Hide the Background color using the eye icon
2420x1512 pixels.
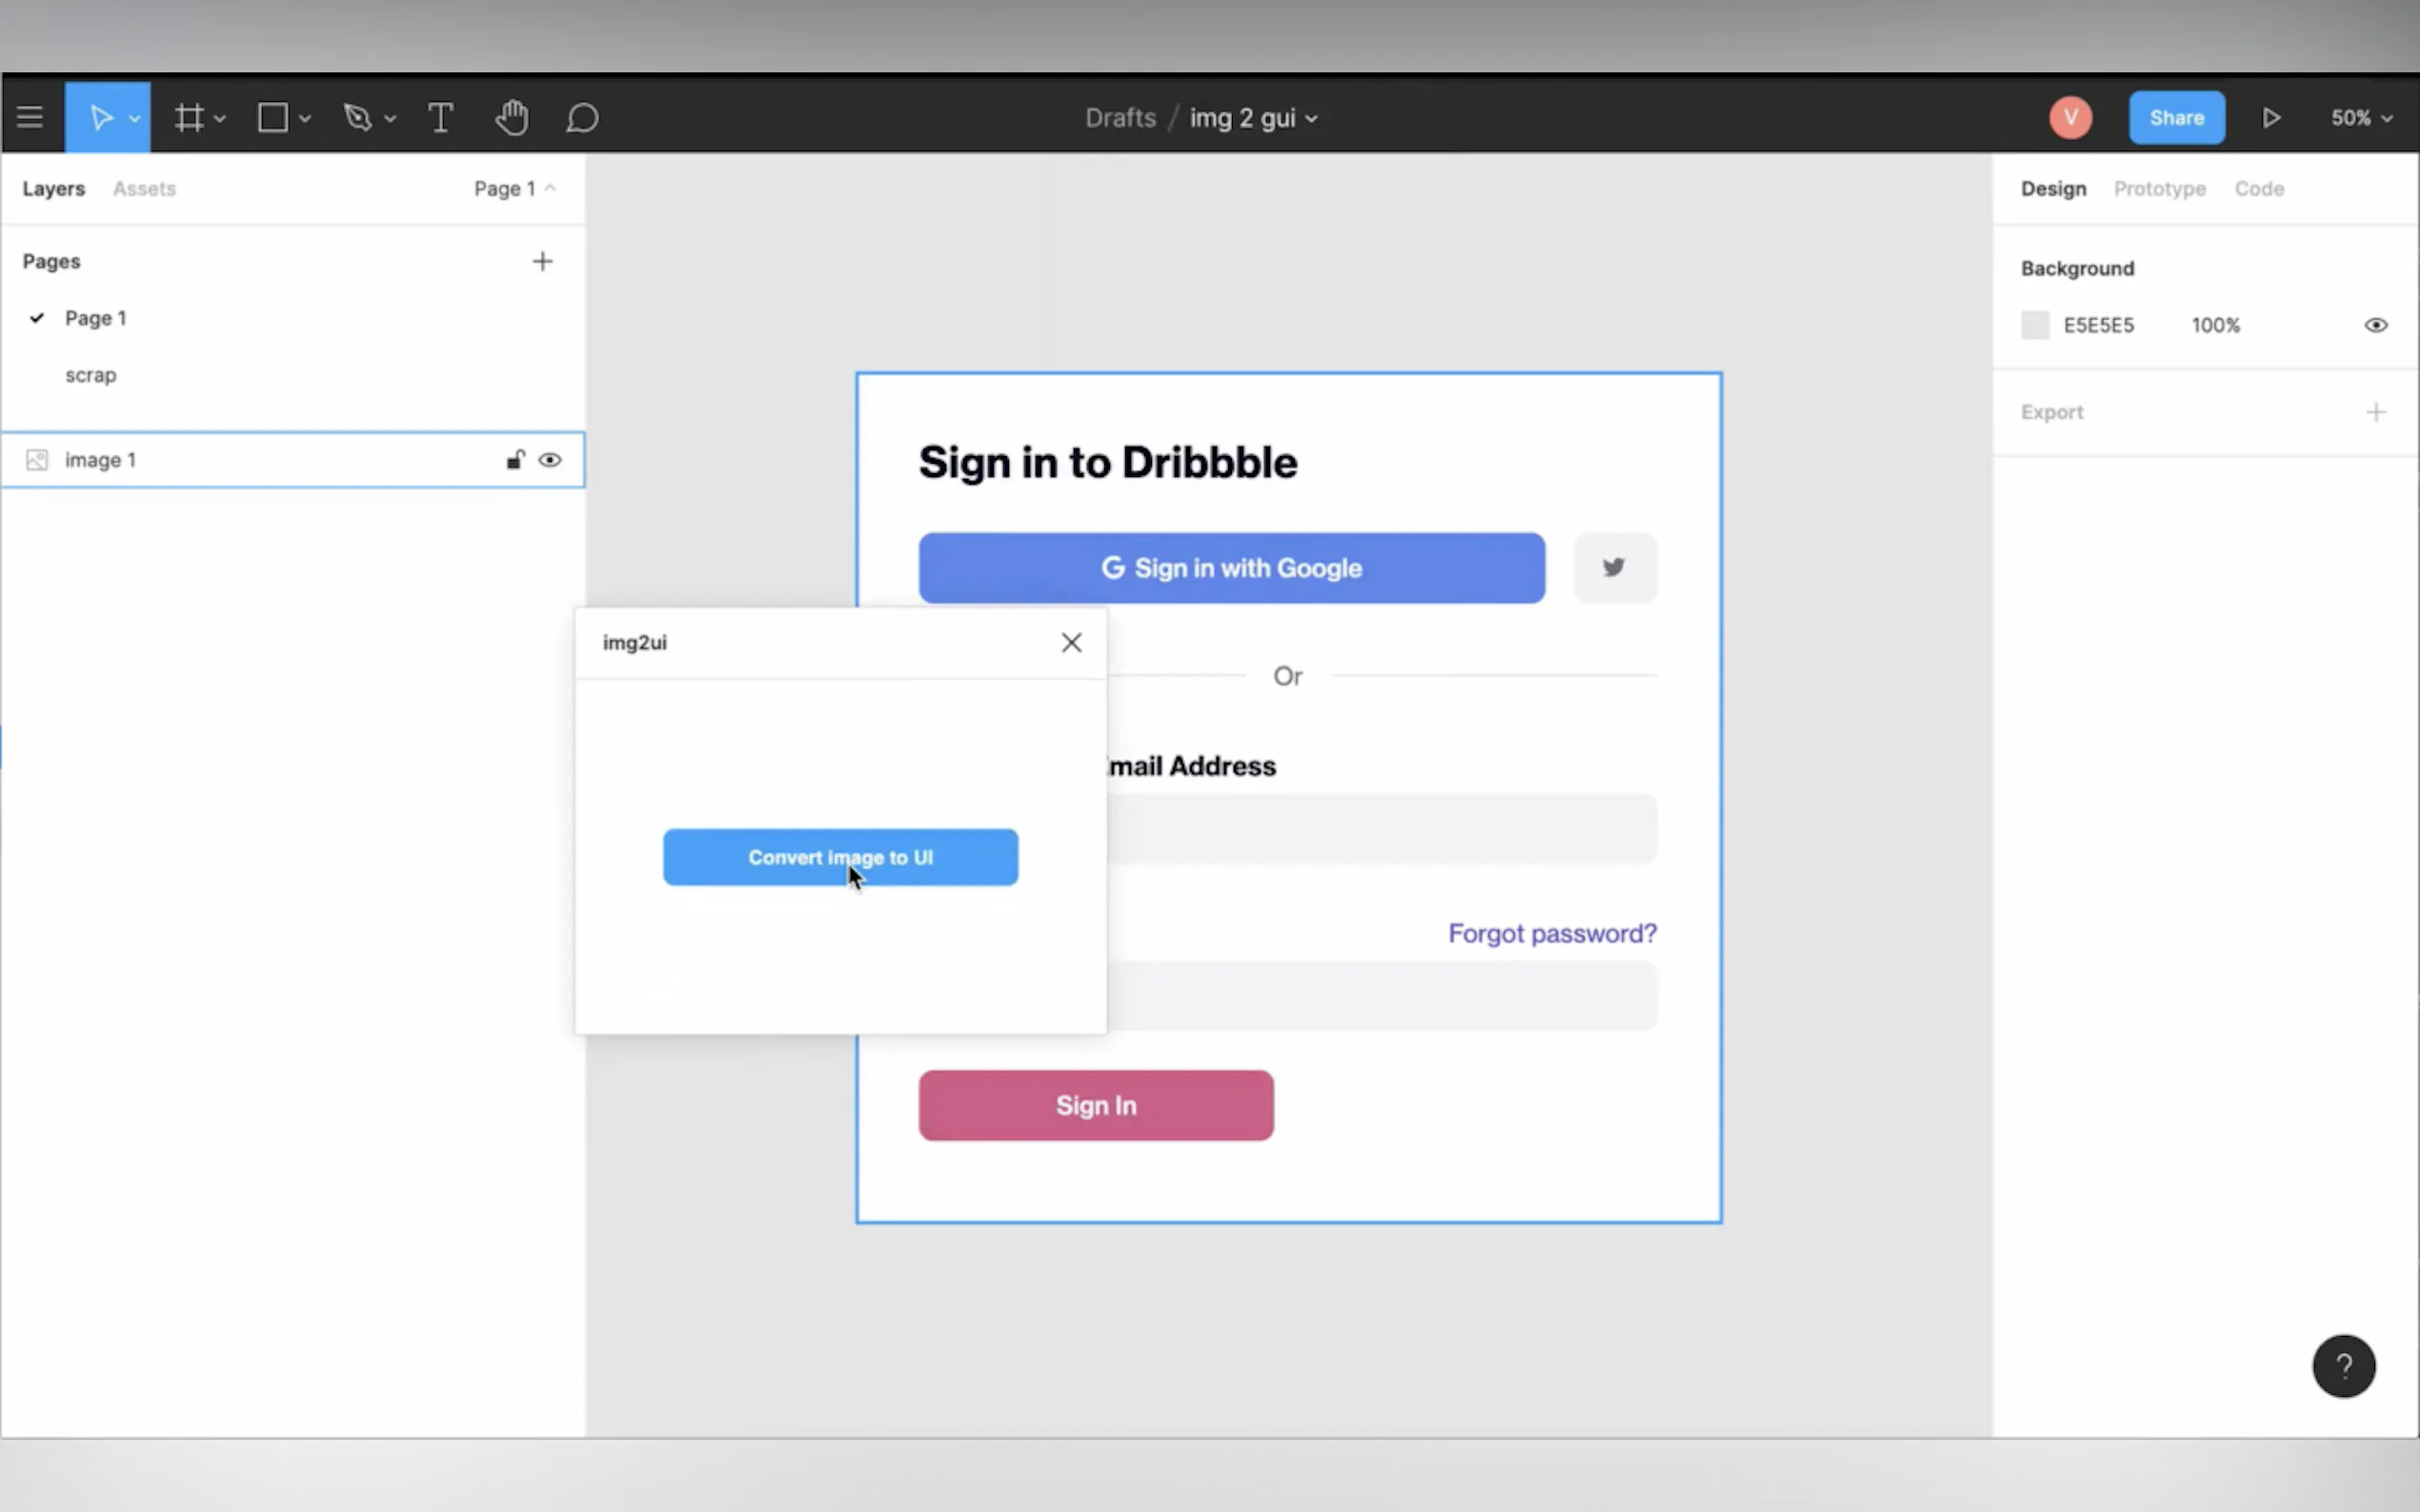(x=2375, y=325)
